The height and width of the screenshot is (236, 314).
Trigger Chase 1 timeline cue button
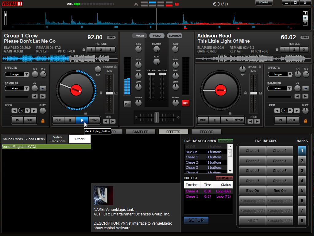[253, 151]
